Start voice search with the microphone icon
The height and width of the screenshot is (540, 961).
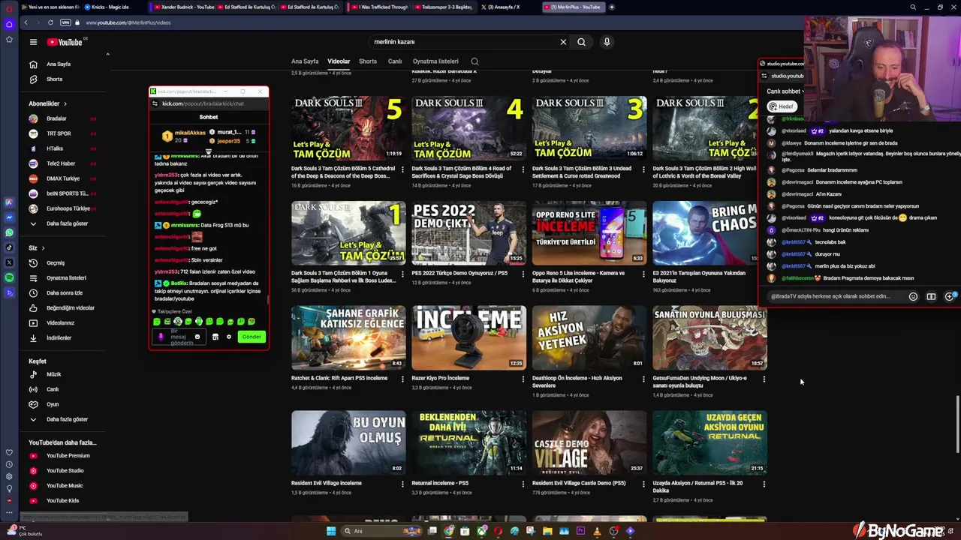(607, 42)
